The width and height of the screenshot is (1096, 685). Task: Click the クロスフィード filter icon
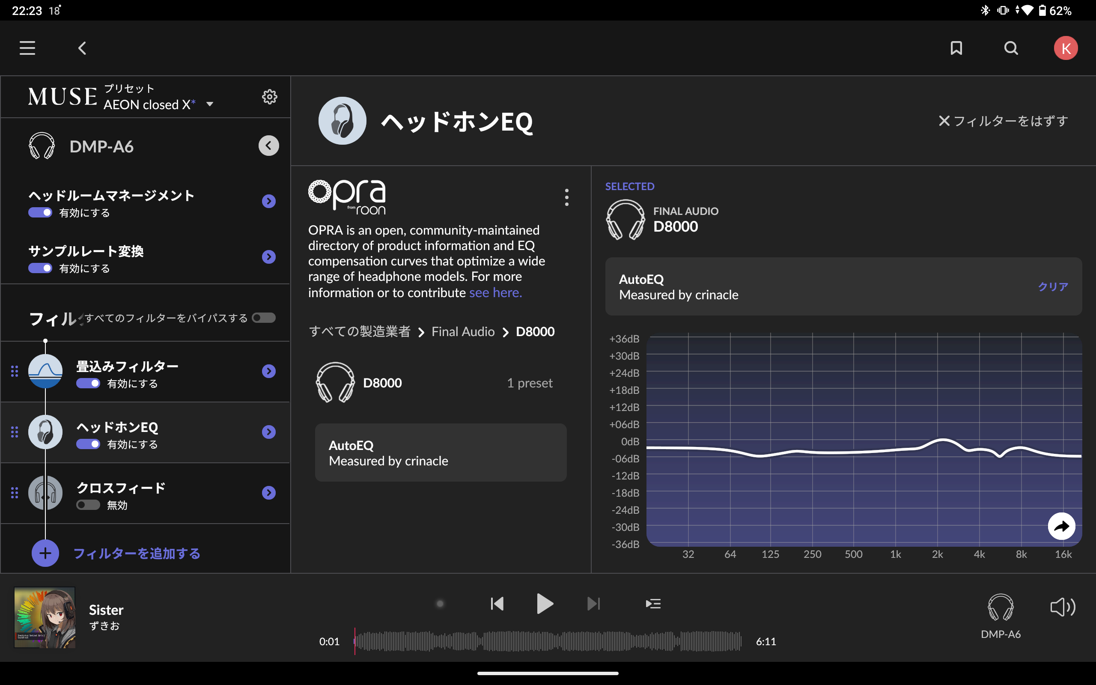pyautogui.click(x=45, y=492)
